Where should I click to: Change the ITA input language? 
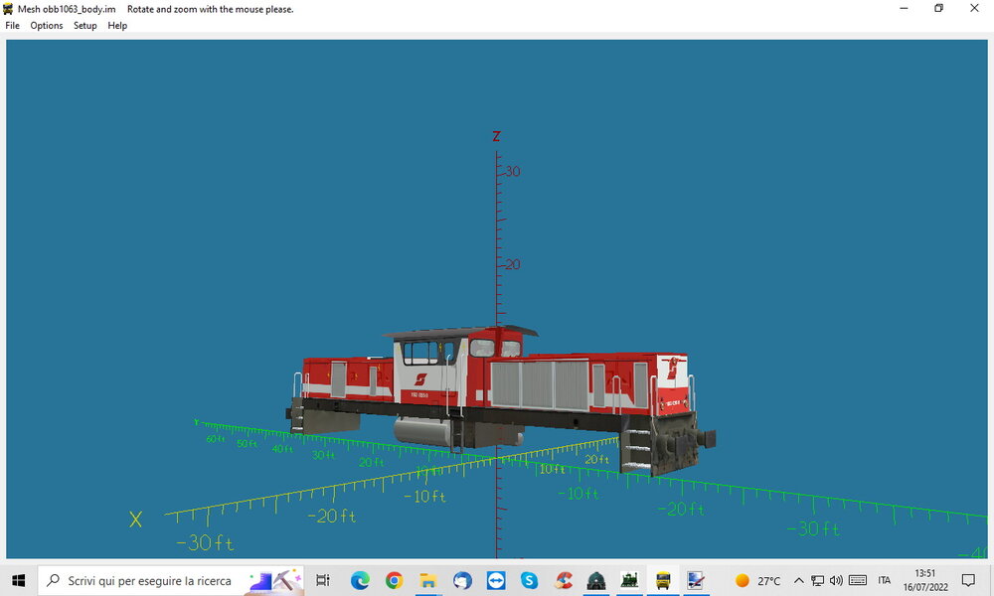point(885,580)
